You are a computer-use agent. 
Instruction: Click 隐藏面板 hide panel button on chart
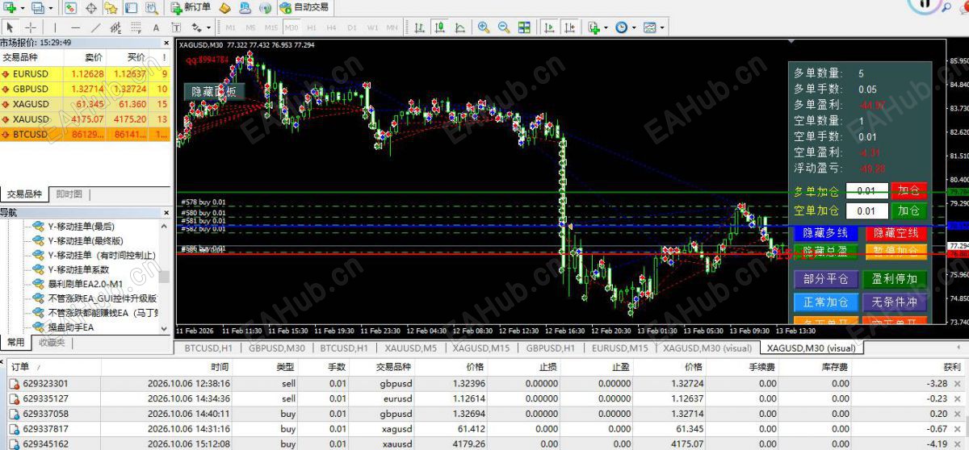click(x=214, y=91)
